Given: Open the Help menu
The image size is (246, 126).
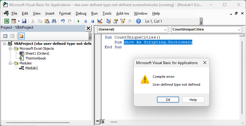Looking at the screenshot, I should point(156,13).
